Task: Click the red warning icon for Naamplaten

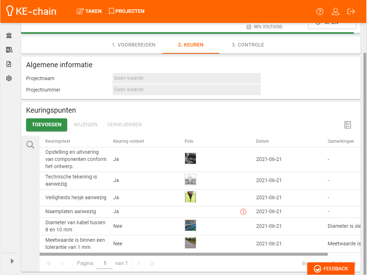Action: pos(243,212)
